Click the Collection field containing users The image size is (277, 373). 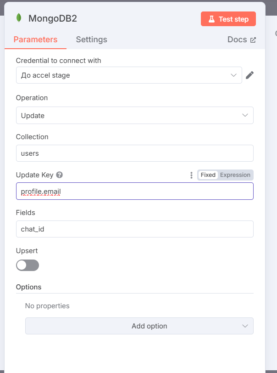(x=135, y=153)
